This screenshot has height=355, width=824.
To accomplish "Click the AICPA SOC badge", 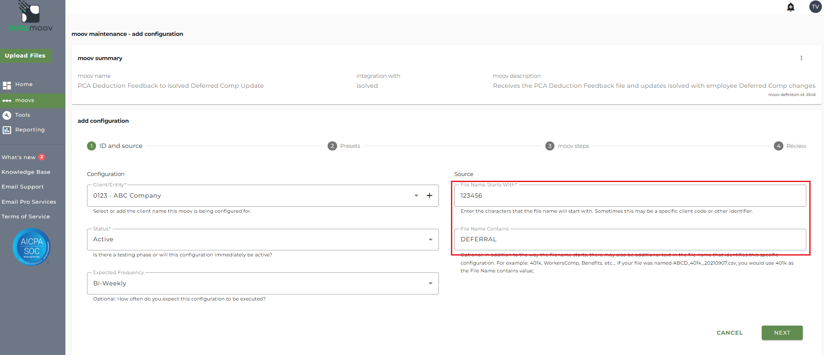I will 32,246.
